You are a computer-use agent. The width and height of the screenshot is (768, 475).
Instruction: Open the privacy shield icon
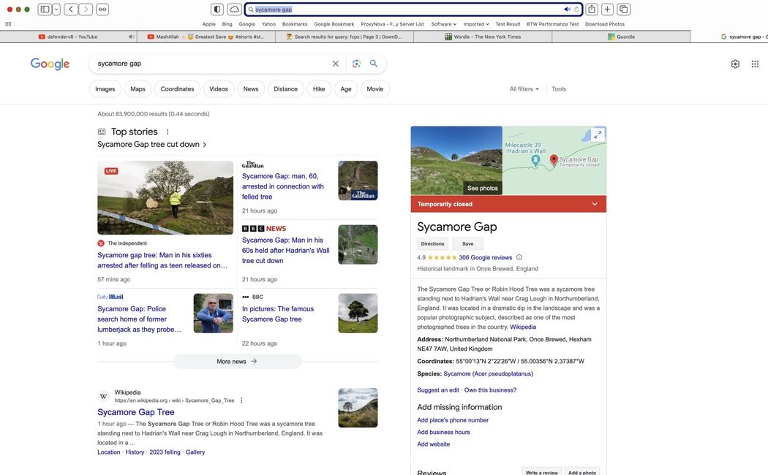[217, 9]
